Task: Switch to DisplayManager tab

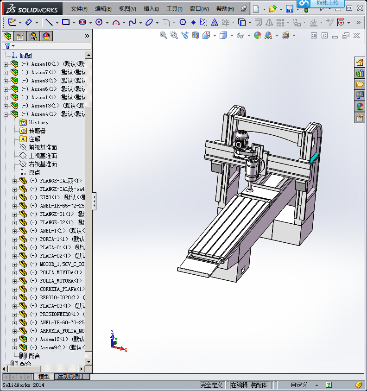Action: [x=46, y=36]
